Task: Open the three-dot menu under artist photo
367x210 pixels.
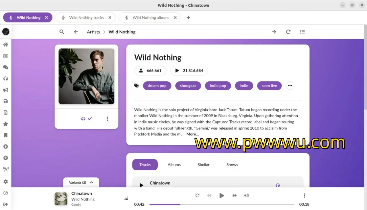Action: point(108,119)
